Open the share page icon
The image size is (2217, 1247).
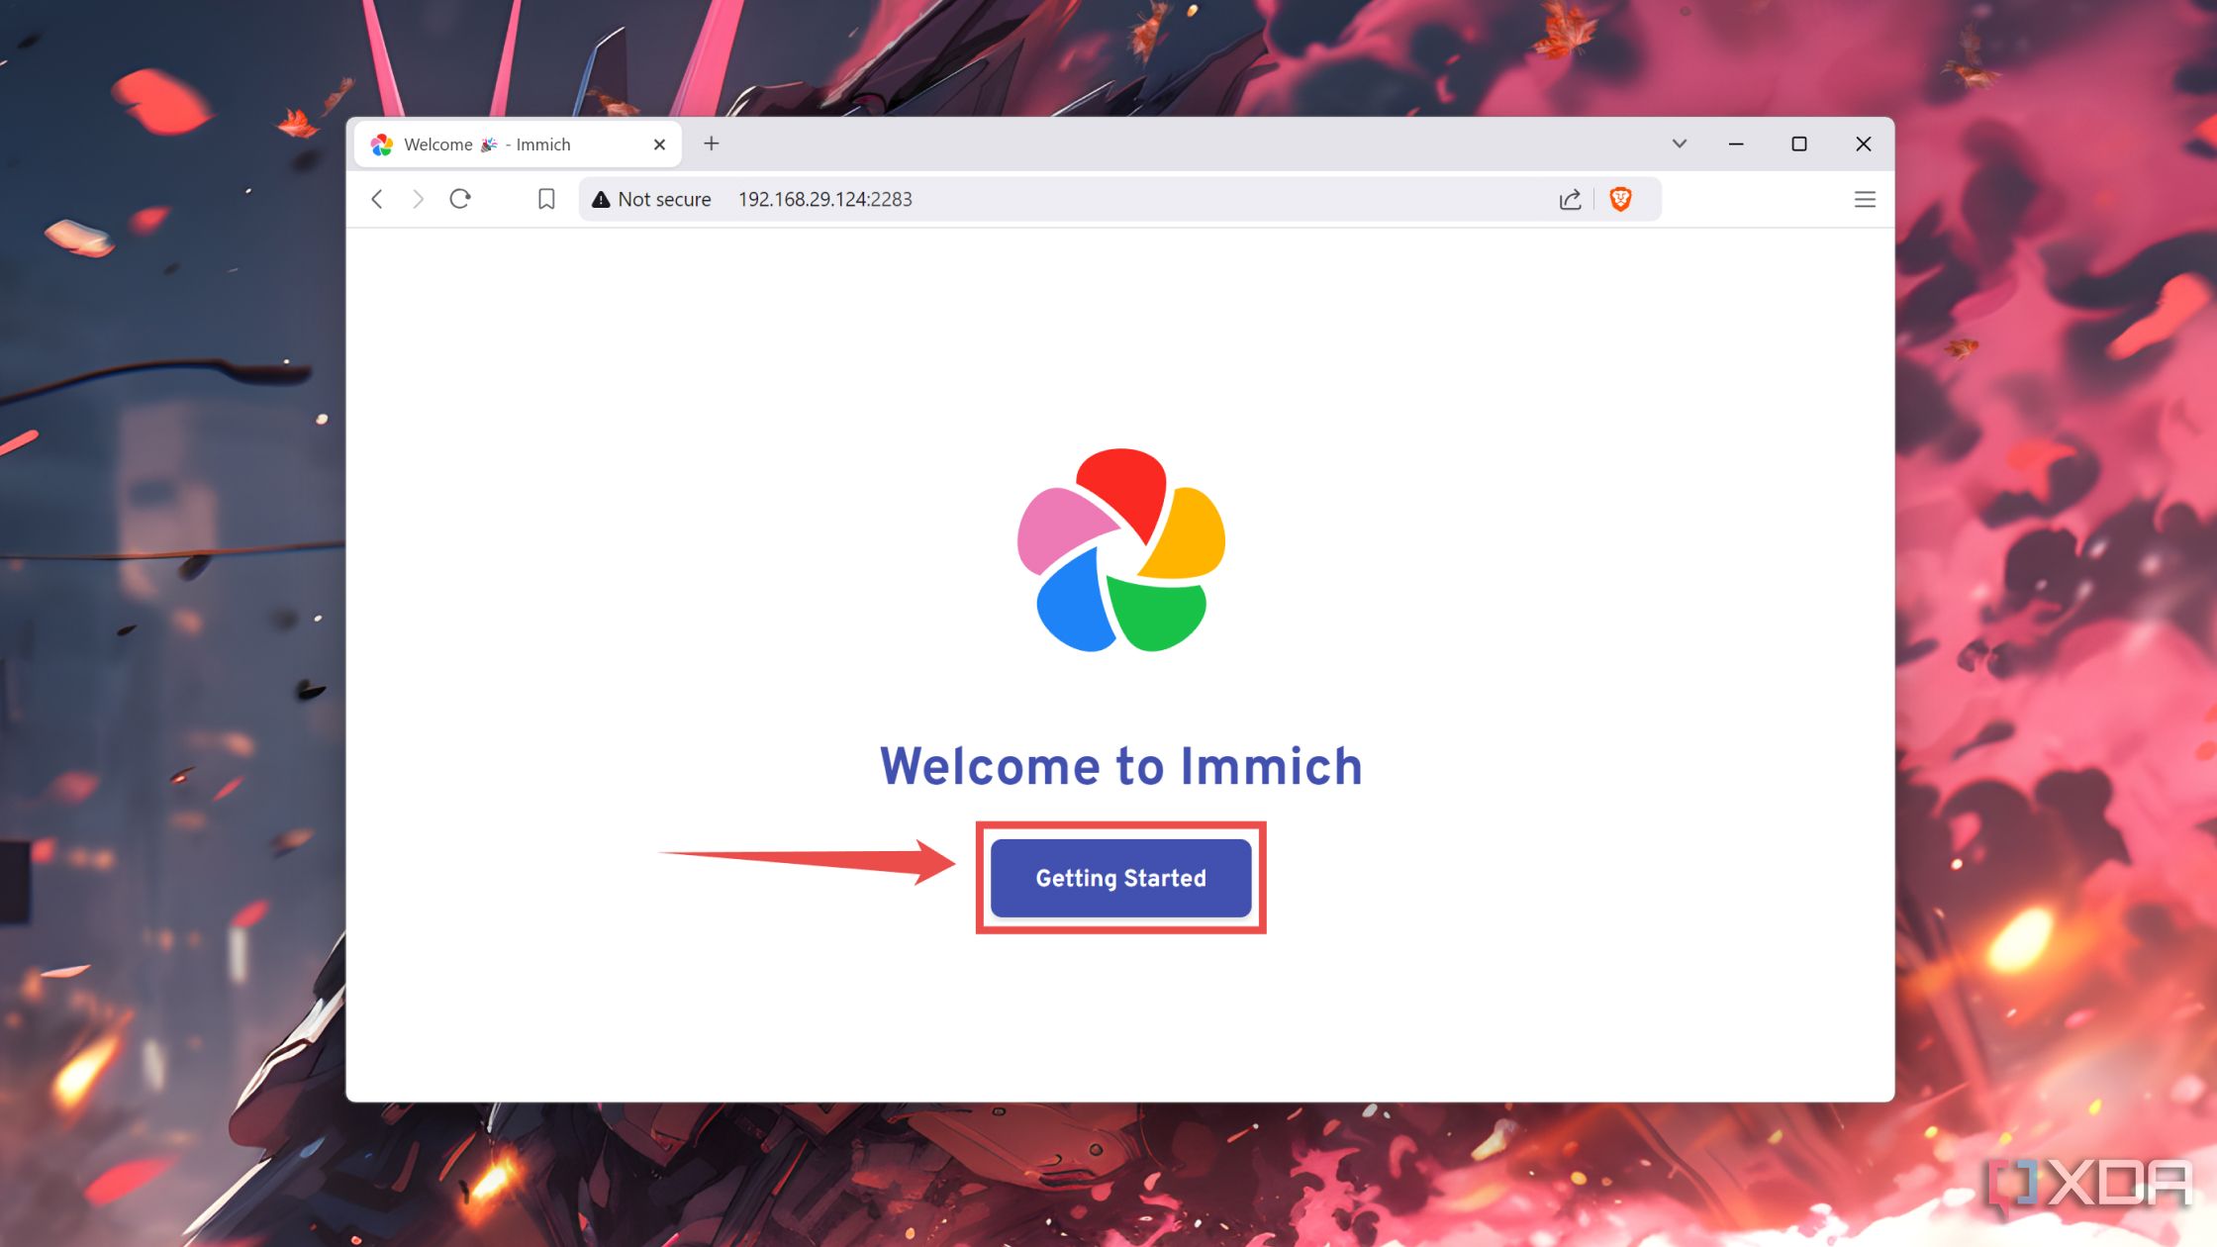click(1570, 199)
